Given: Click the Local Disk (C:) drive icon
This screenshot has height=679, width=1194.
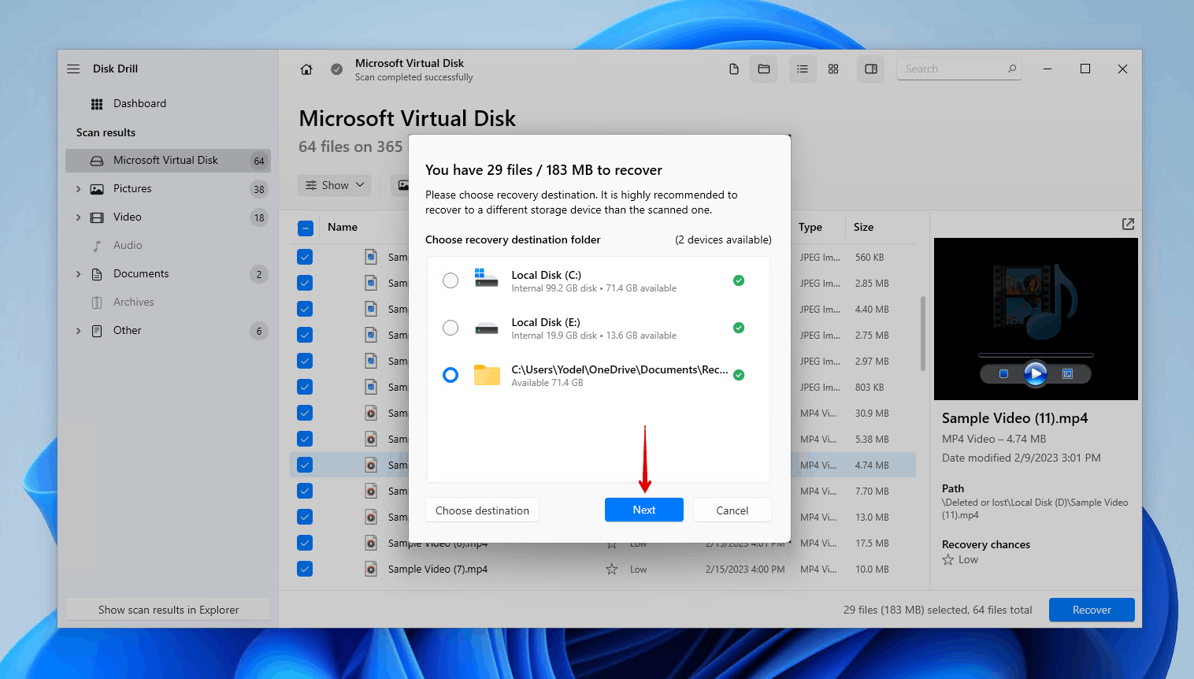Looking at the screenshot, I should 486,278.
